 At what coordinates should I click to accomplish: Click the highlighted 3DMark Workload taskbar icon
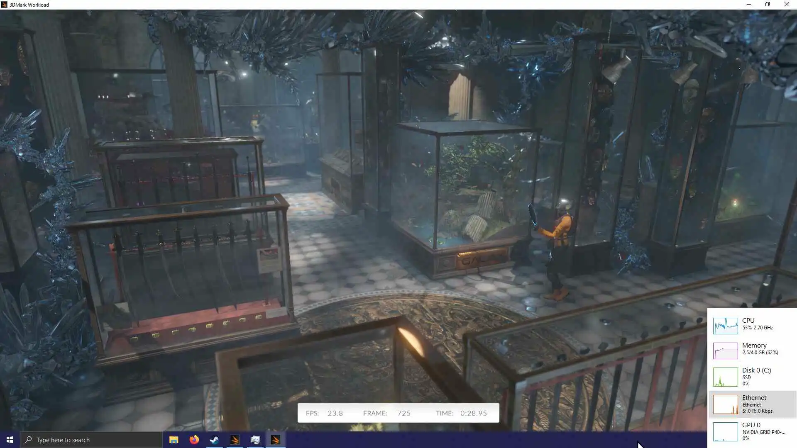point(276,440)
